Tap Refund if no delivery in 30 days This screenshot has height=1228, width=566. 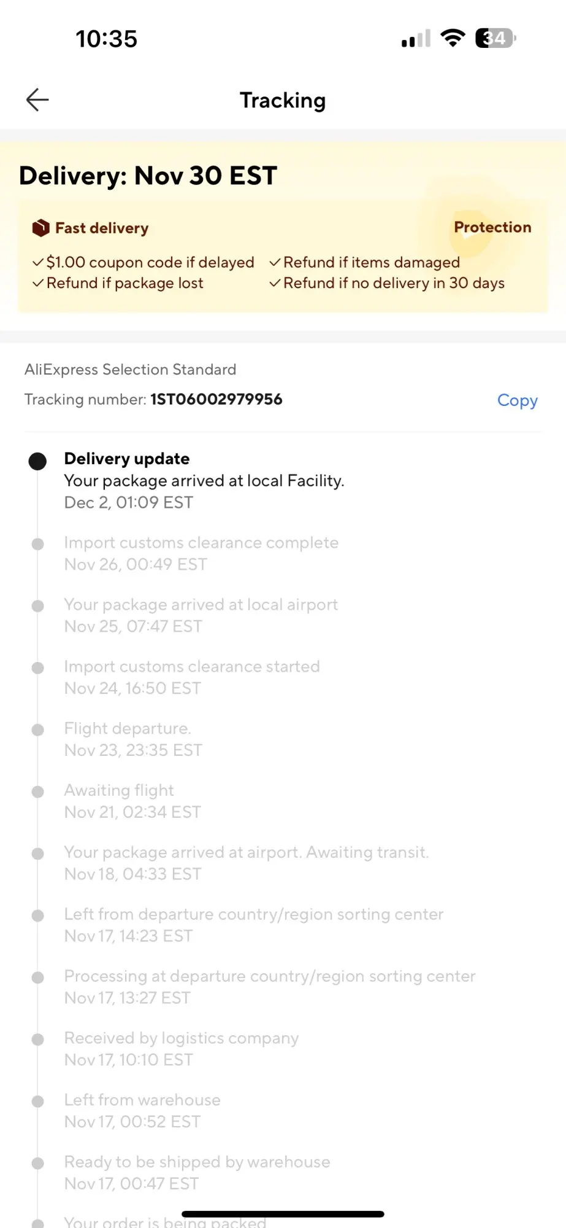coord(387,283)
